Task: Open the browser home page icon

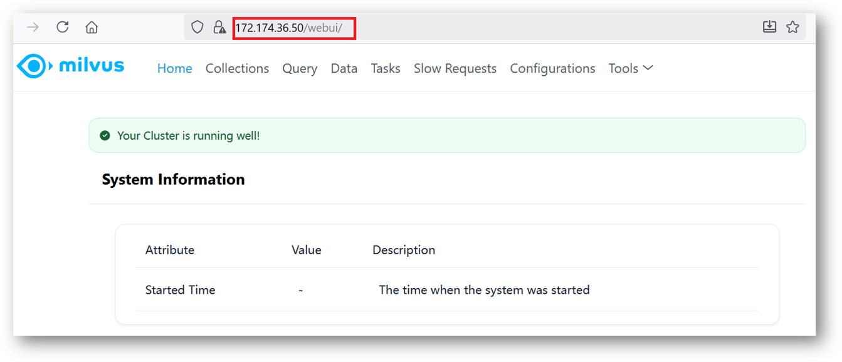Action: coord(92,27)
